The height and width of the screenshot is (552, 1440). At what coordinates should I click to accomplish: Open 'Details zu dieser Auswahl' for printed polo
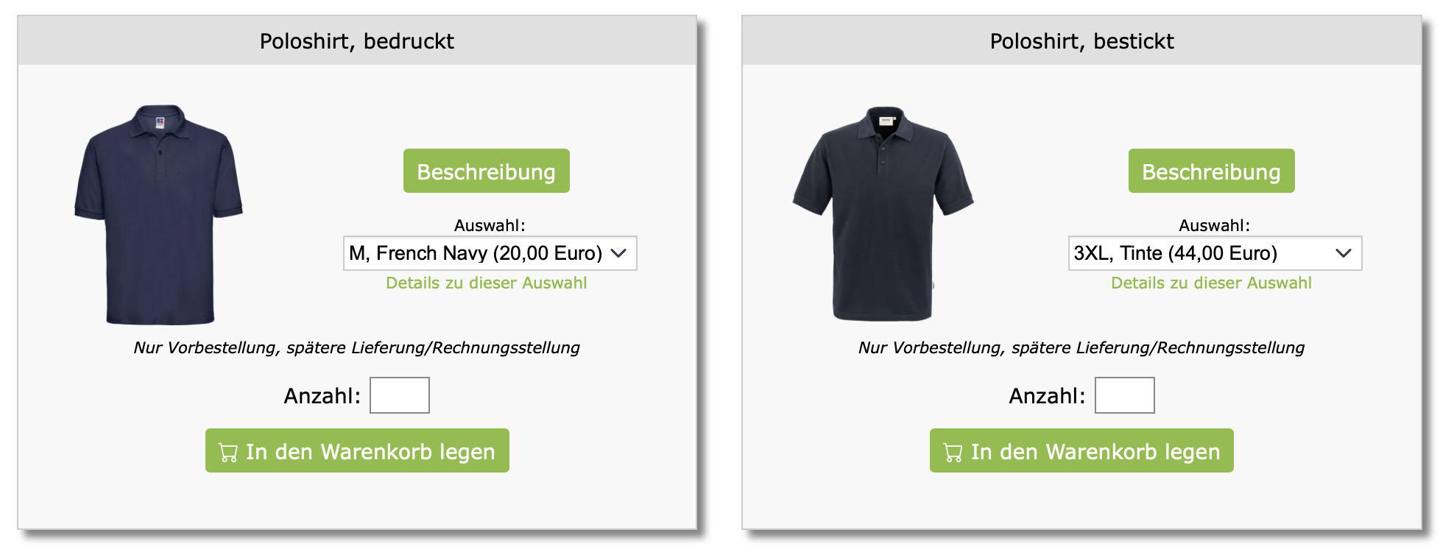click(x=486, y=283)
